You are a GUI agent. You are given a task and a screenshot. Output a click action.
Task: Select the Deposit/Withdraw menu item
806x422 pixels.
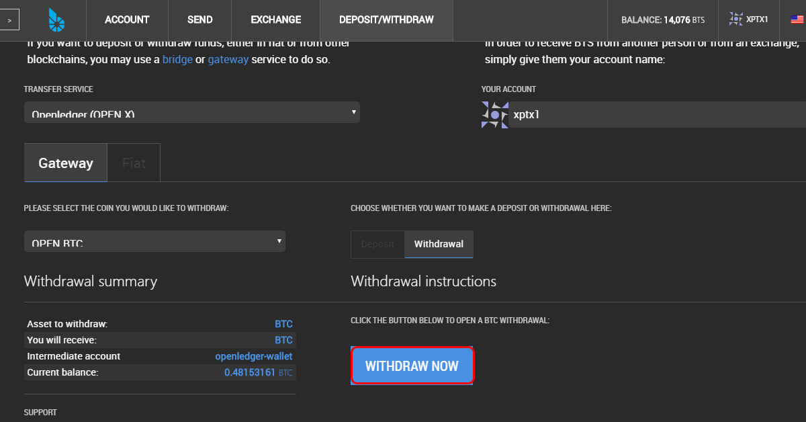386,20
